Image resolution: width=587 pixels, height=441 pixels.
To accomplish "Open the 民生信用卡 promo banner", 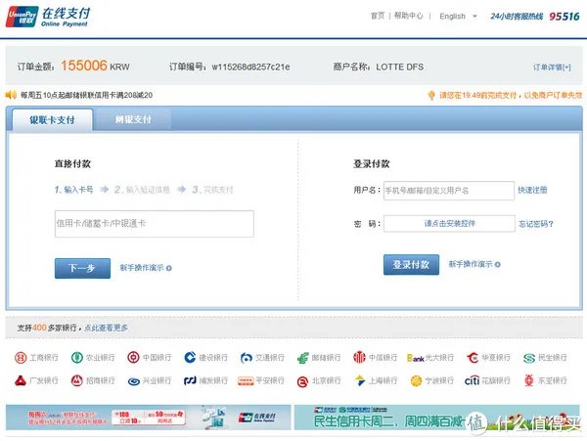I will pos(437,418).
